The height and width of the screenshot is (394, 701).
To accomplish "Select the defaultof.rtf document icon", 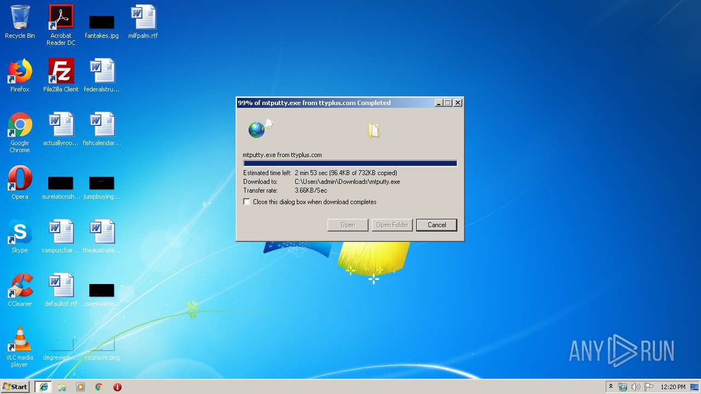I will coord(61,290).
